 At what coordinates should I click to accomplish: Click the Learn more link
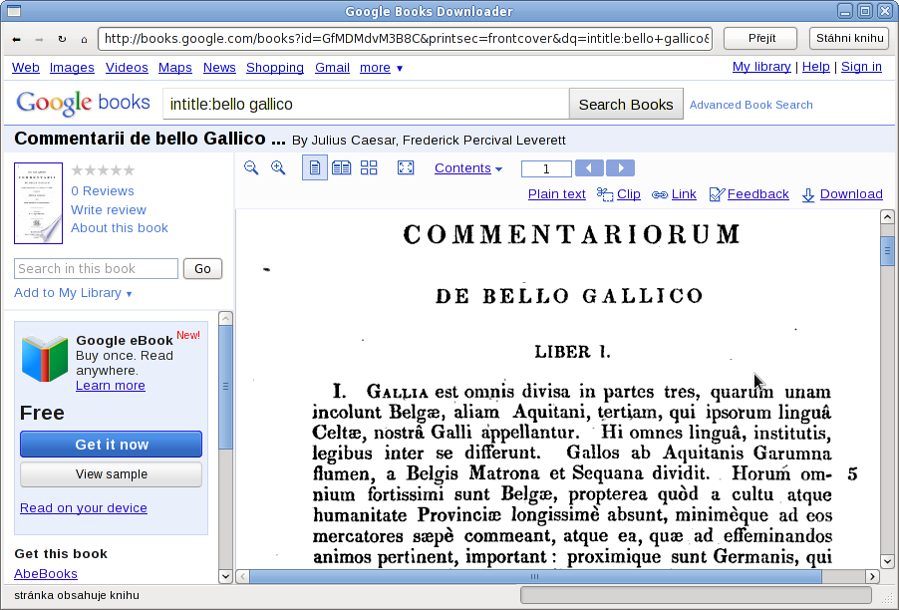click(x=110, y=386)
